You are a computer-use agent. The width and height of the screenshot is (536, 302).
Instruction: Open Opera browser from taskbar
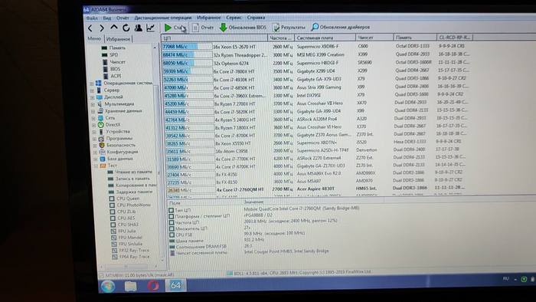coord(153,285)
